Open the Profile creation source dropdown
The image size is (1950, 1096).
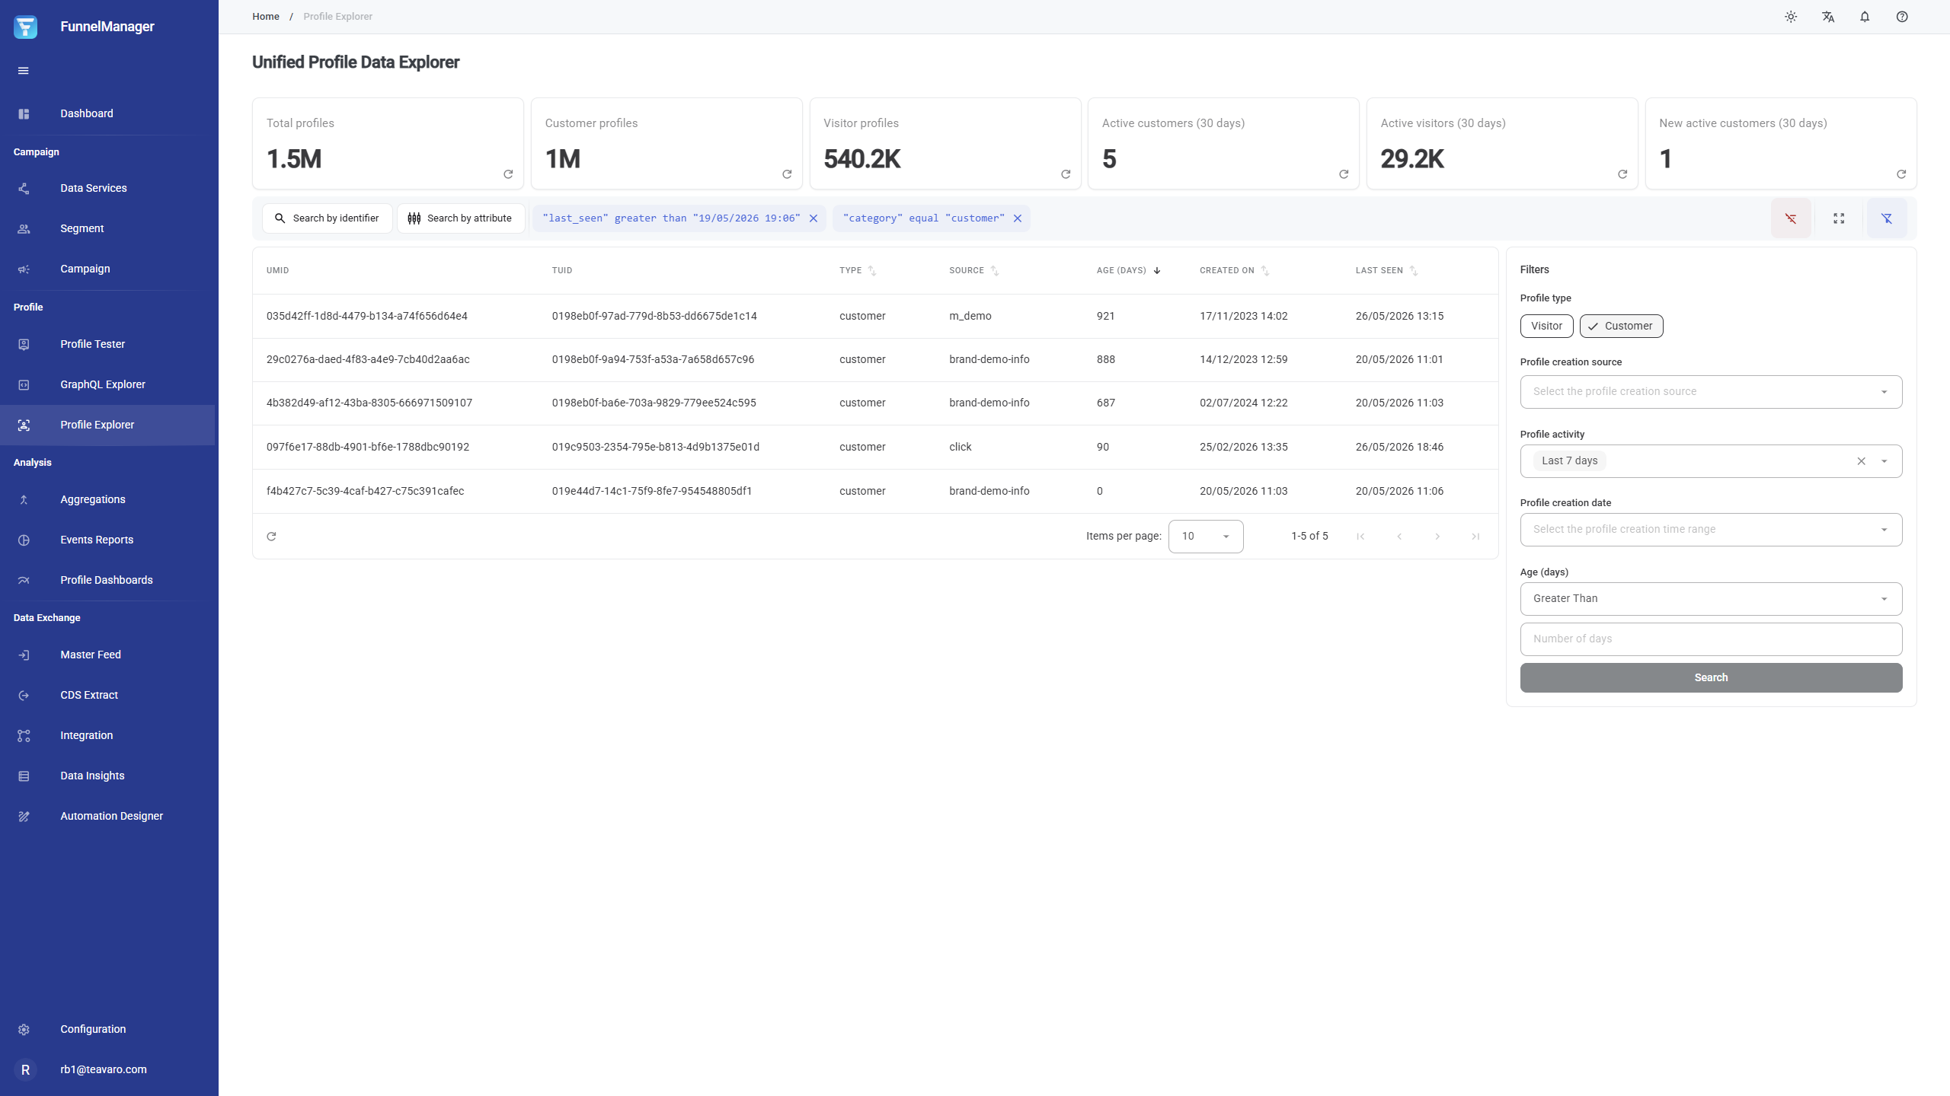coord(1711,392)
